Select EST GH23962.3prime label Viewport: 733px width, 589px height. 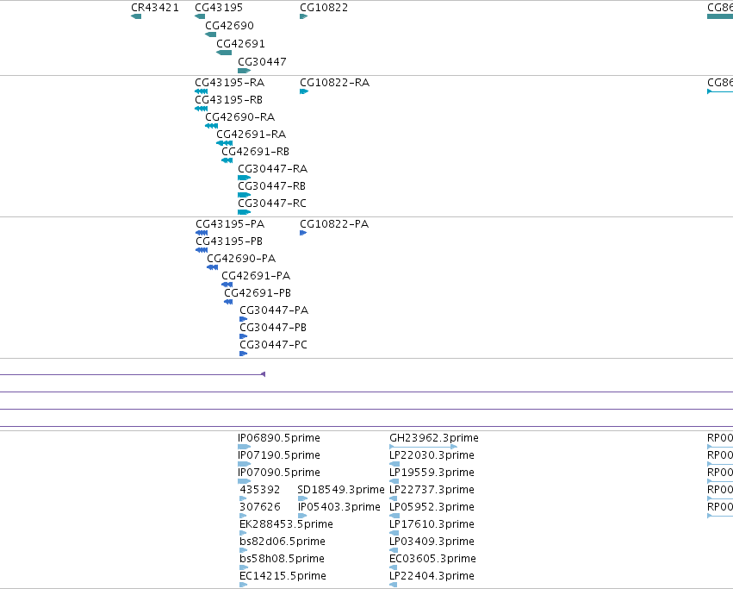[x=434, y=438]
